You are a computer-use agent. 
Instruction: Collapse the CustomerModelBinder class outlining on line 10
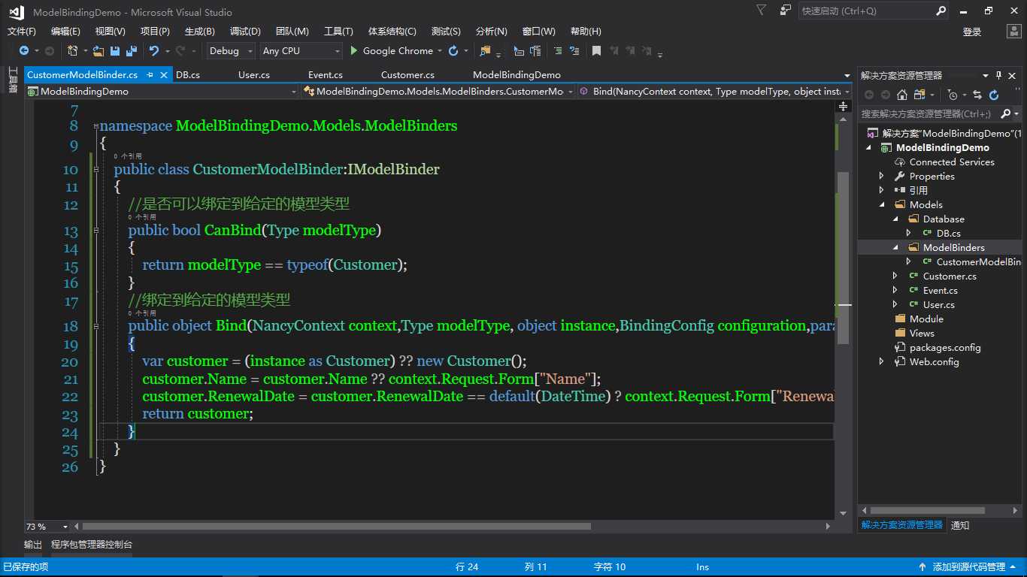tap(95, 170)
